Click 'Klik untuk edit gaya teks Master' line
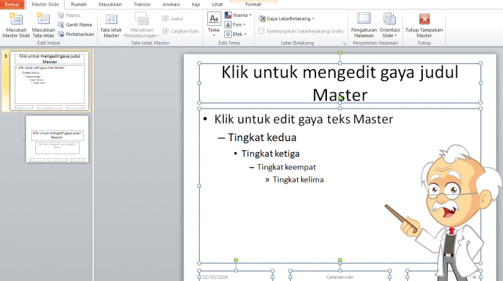The width and height of the screenshot is (503, 281). [x=303, y=119]
